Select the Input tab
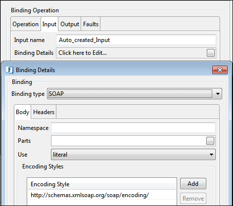The image size is (233, 206). point(49,24)
